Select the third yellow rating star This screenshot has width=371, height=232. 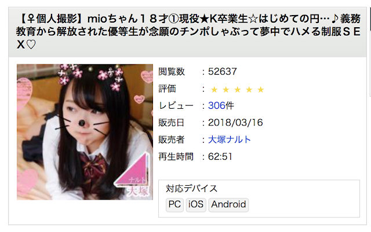tap(238, 90)
